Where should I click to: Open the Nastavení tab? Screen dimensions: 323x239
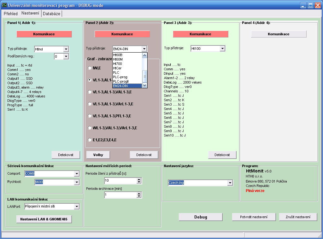(30, 13)
